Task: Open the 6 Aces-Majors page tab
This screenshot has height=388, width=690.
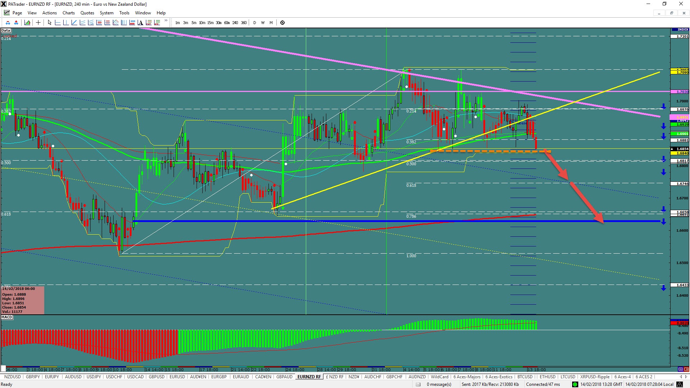Action: click(x=467, y=377)
